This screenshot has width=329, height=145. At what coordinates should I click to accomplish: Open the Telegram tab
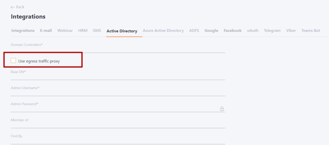tap(272, 30)
